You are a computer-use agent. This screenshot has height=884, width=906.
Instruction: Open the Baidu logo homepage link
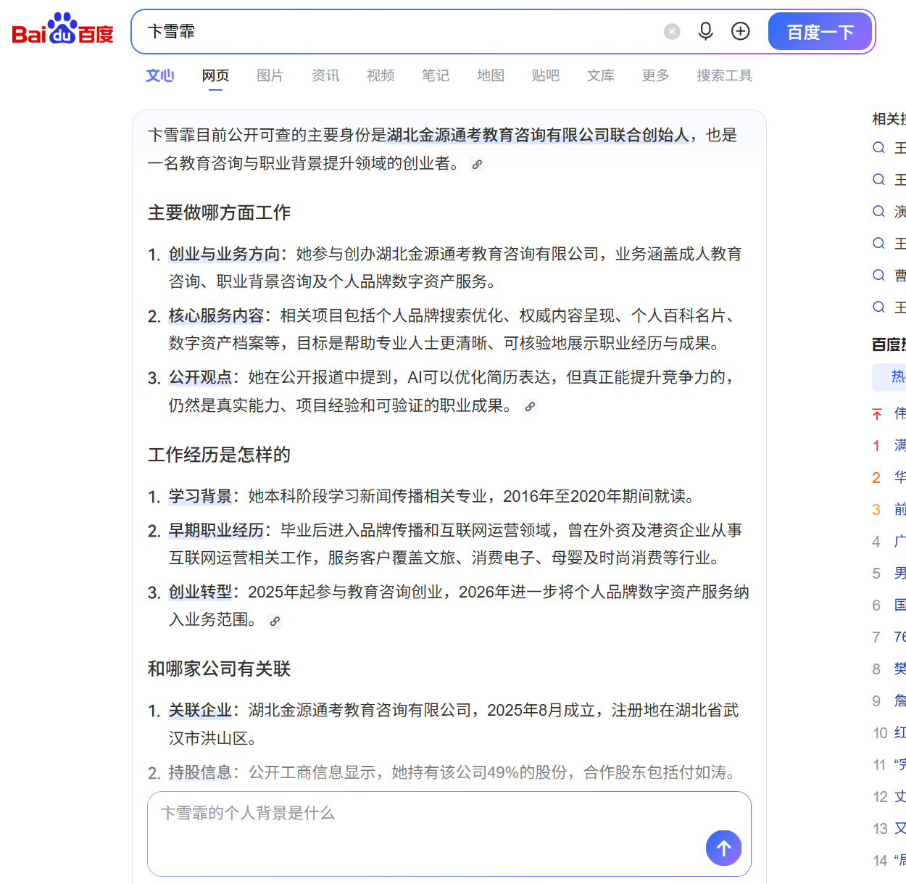coord(63,29)
